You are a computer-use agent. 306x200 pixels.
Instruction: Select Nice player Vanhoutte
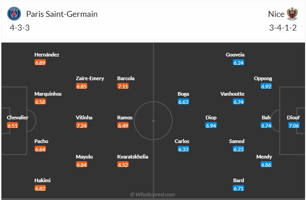[232, 94]
